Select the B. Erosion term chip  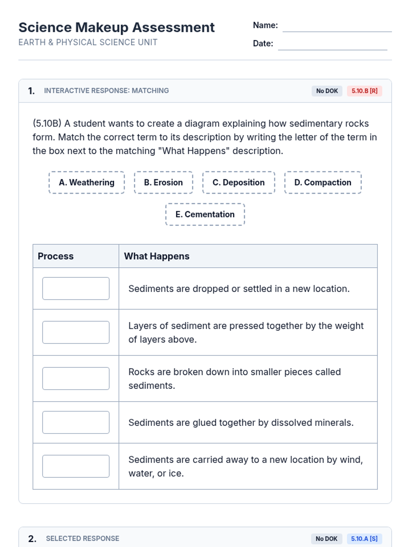pos(163,183)
